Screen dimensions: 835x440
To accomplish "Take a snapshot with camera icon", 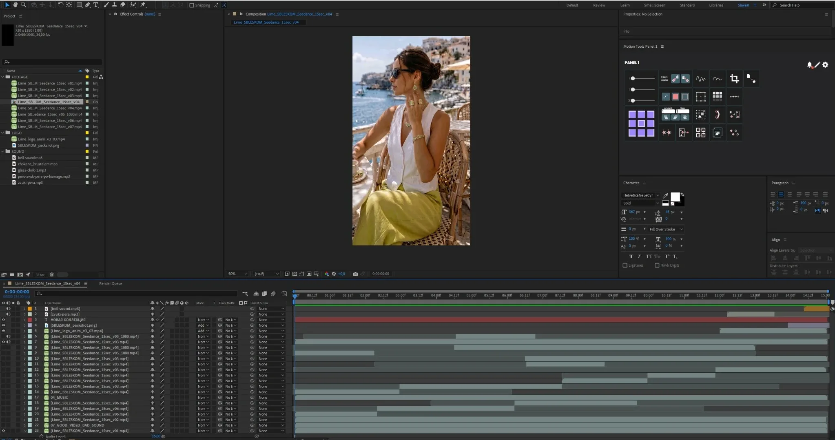I will pyautogui.click(x=355, y=274).
